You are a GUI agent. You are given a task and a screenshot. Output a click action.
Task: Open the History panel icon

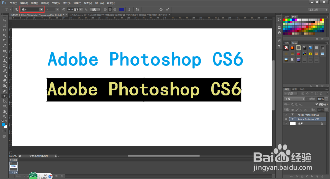click(x=279, y=20)
